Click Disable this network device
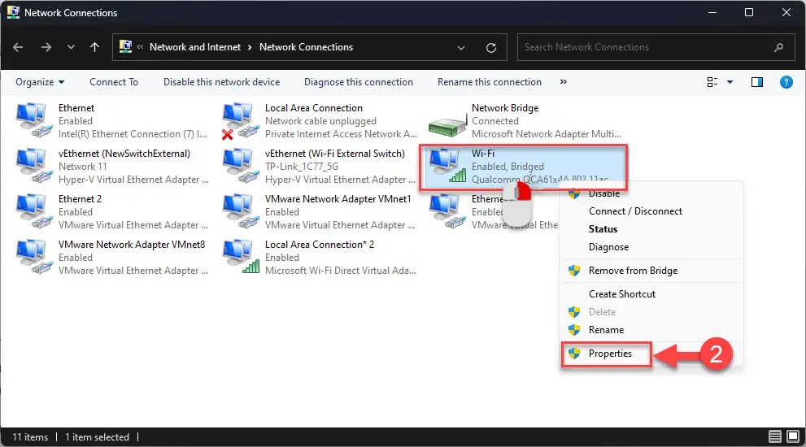Viewport: 806px width, 447px height. coord(221,82)
